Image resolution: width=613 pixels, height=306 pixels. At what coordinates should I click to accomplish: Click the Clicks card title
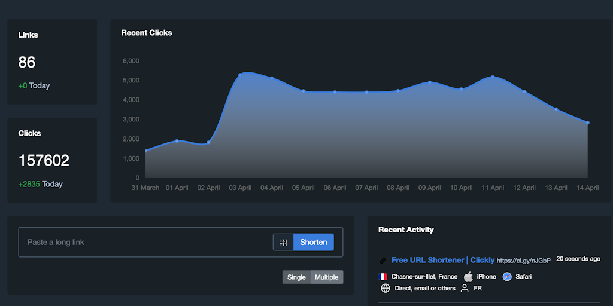point(29,133)
